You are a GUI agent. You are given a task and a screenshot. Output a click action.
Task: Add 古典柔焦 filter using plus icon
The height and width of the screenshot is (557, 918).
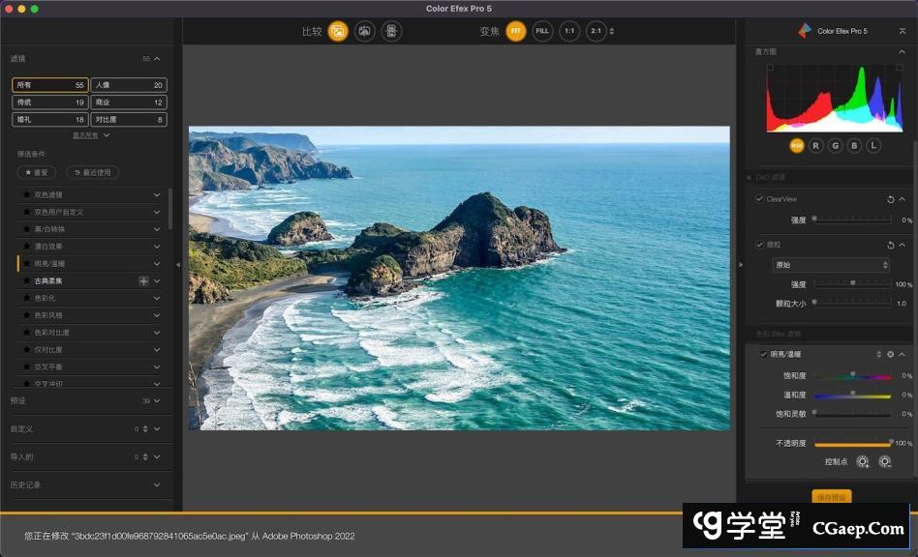[x=143, y=280]
